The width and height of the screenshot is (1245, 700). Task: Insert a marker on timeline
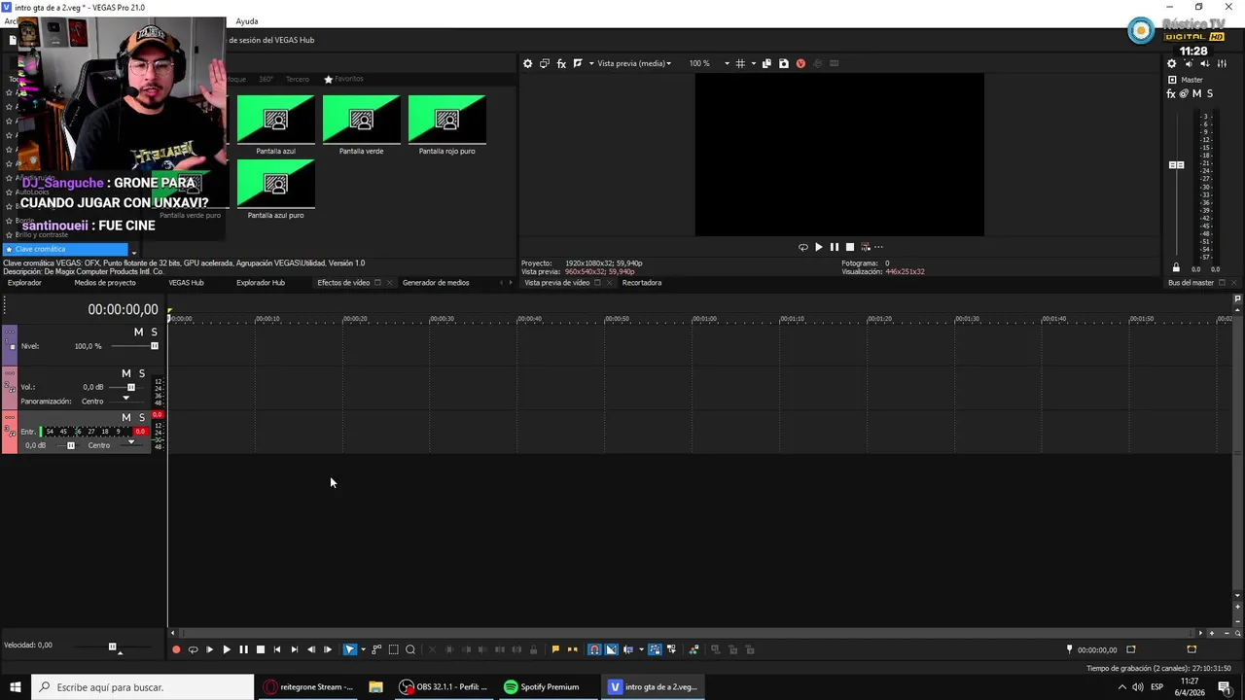pos(555,649)
